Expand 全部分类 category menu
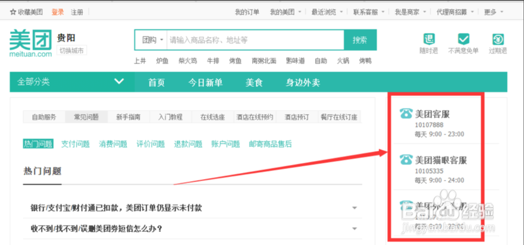Image resolution: width=524 pixels, height=245 pixels. pyautogui.click(x=72, y=82)
